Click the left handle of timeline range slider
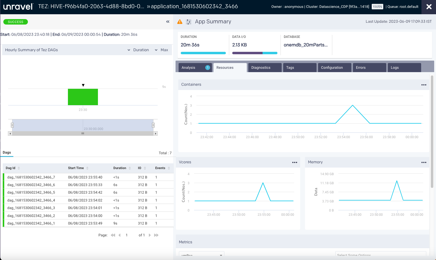The image size is (436, 260). point(12,125)
